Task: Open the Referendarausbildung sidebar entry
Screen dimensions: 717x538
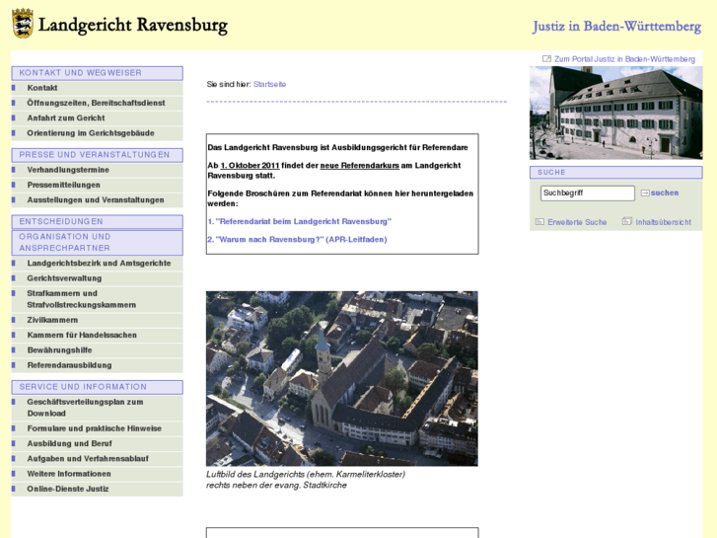Action: tap(69, 365)
